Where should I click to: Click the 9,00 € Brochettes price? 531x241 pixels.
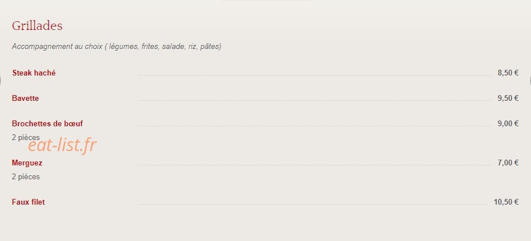pos(508,123)
